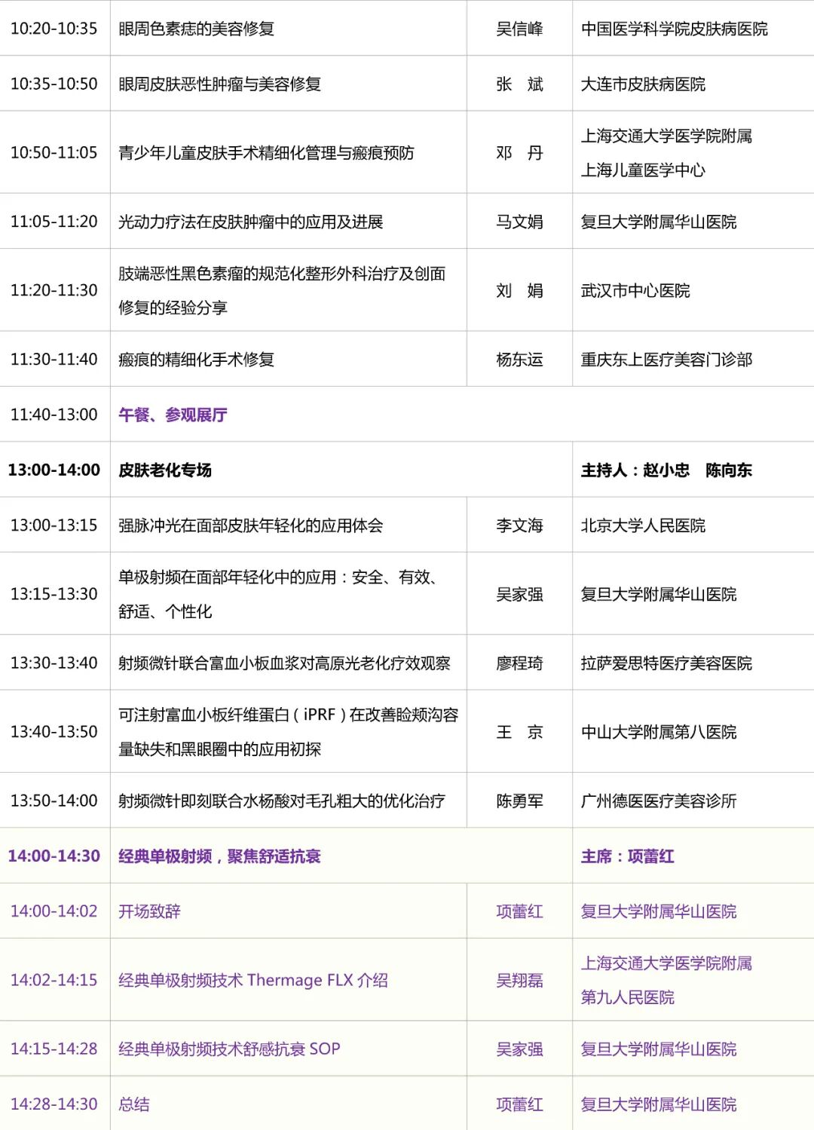Click the chair label 主席：项蕾红
Screen dimensions: 814x1130
coord(627,856)
